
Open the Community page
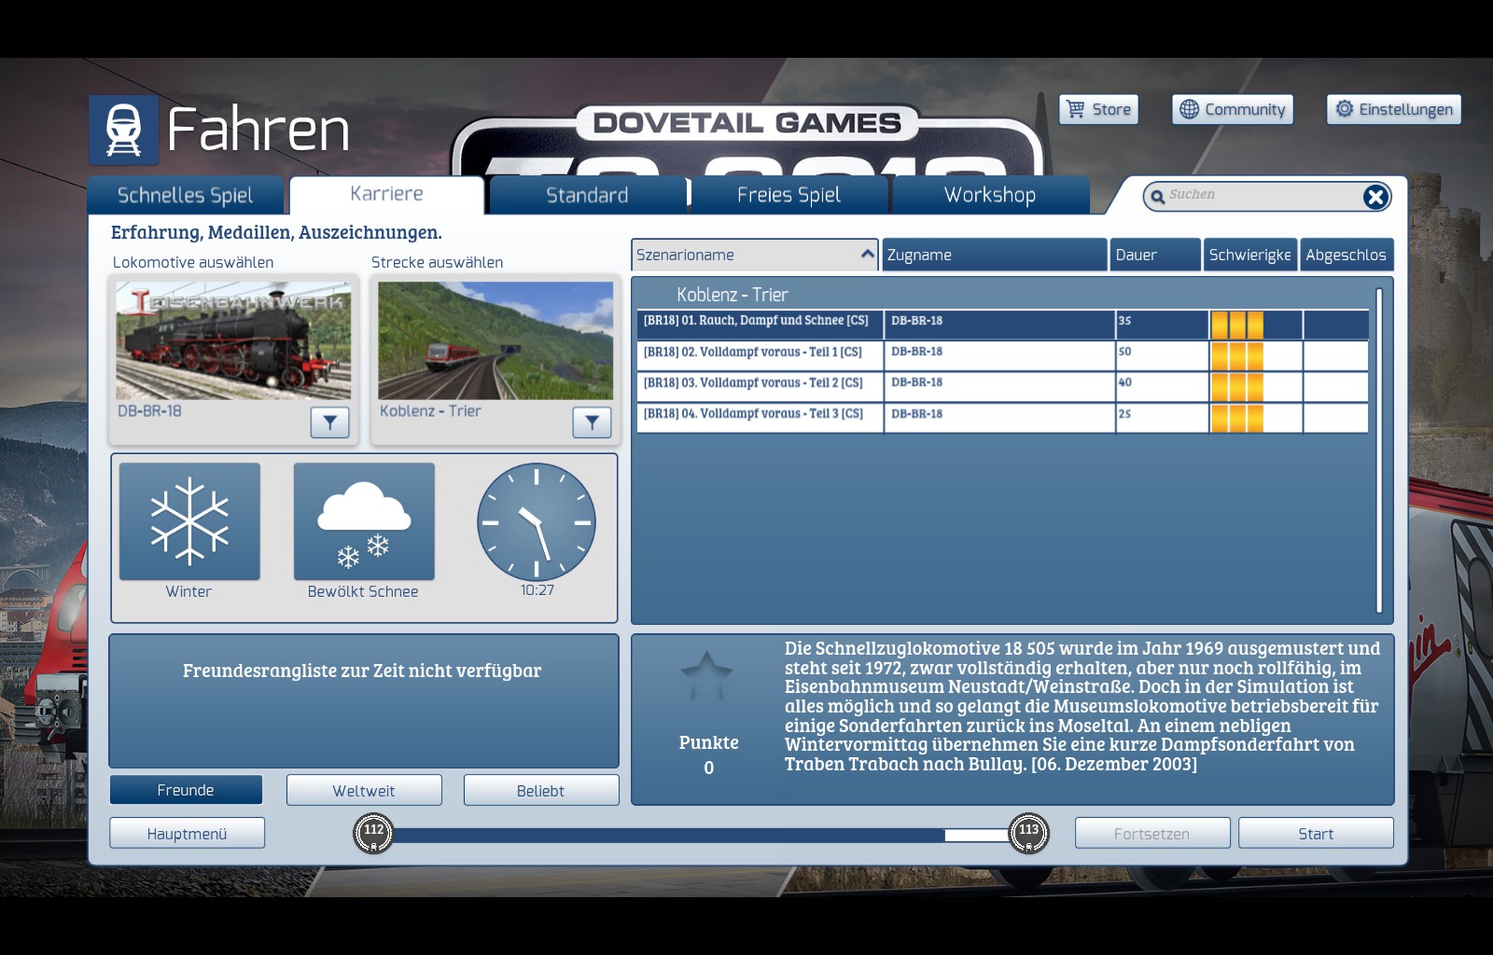[x=1233, y=109]
